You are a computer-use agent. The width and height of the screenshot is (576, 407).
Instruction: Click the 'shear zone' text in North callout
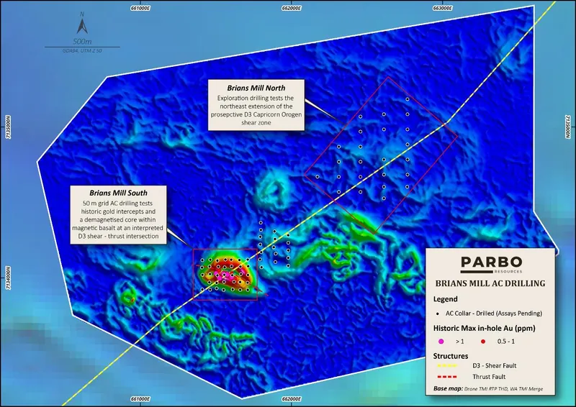coord(256,122)
